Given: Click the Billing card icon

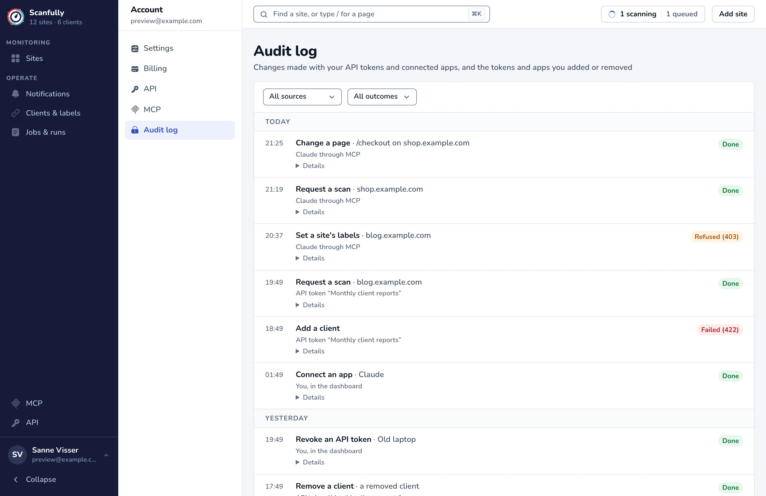Looking at the screenshot, I should coord(135,68).
